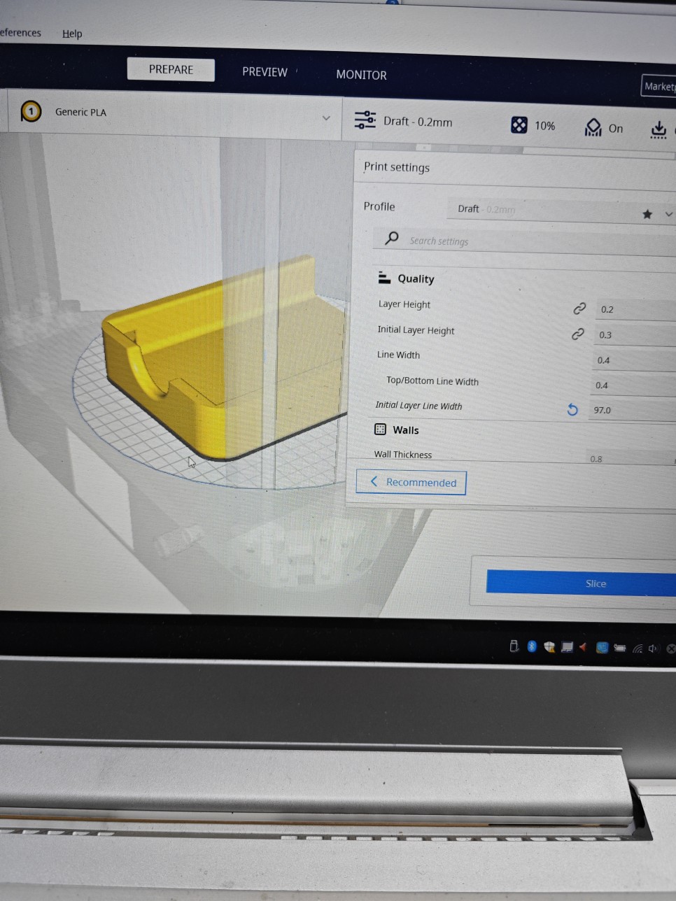This screenshot has width=676, height=901.
Task: Click the blue display tray icon
Action: (602, 647)
